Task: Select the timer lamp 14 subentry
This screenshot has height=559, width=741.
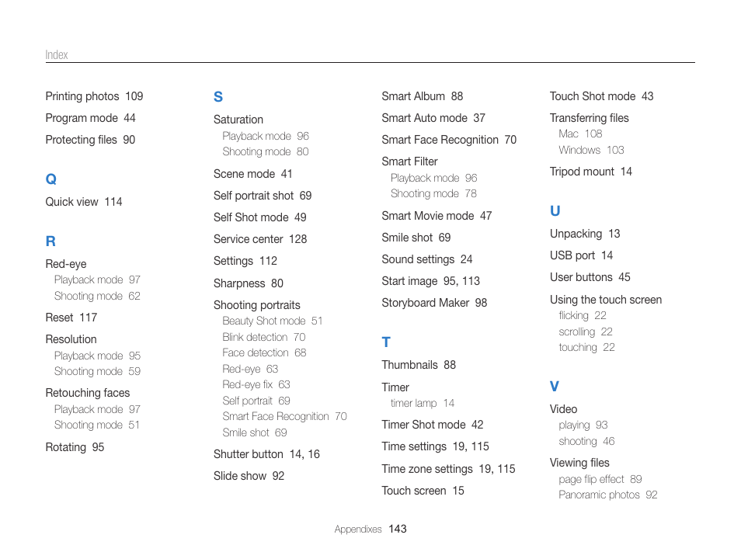Action: (422, 403)
